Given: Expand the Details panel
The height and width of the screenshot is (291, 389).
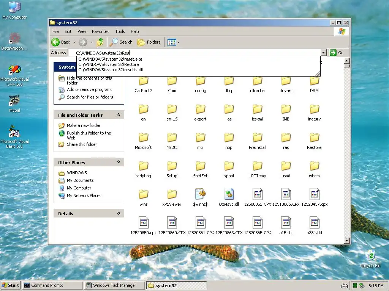Looking at the screenshot, I should click(x=119, y=213).
